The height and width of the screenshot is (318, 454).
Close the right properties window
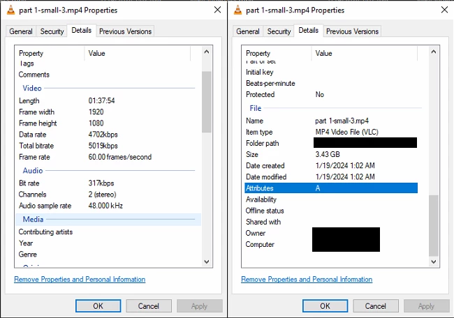pyautogui.click(x=444, y=10)
